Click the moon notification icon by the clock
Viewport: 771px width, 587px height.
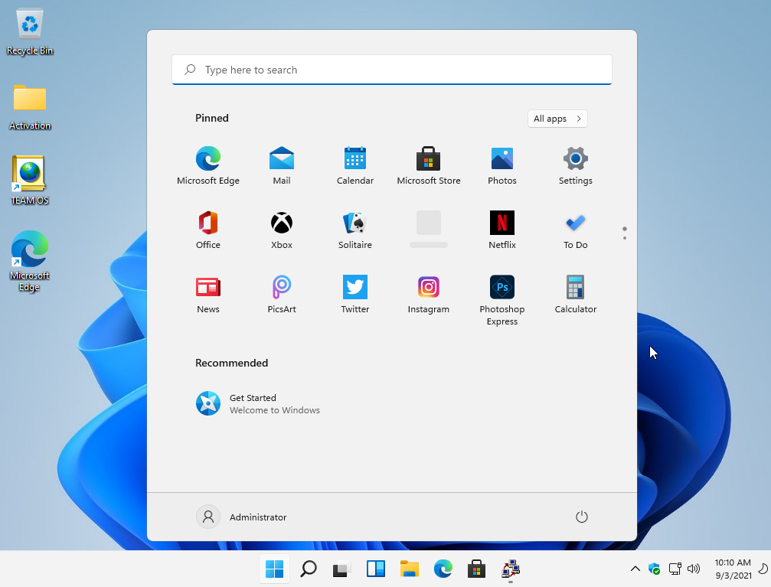[x=763, y=569]
